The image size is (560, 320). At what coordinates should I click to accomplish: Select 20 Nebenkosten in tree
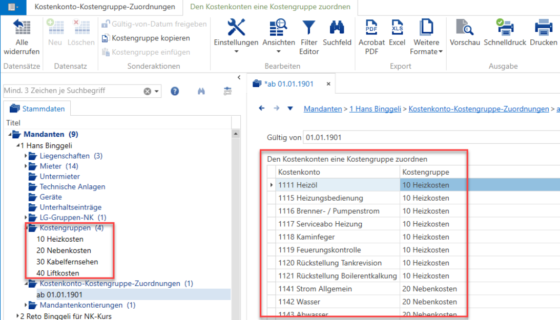[64, 250]
